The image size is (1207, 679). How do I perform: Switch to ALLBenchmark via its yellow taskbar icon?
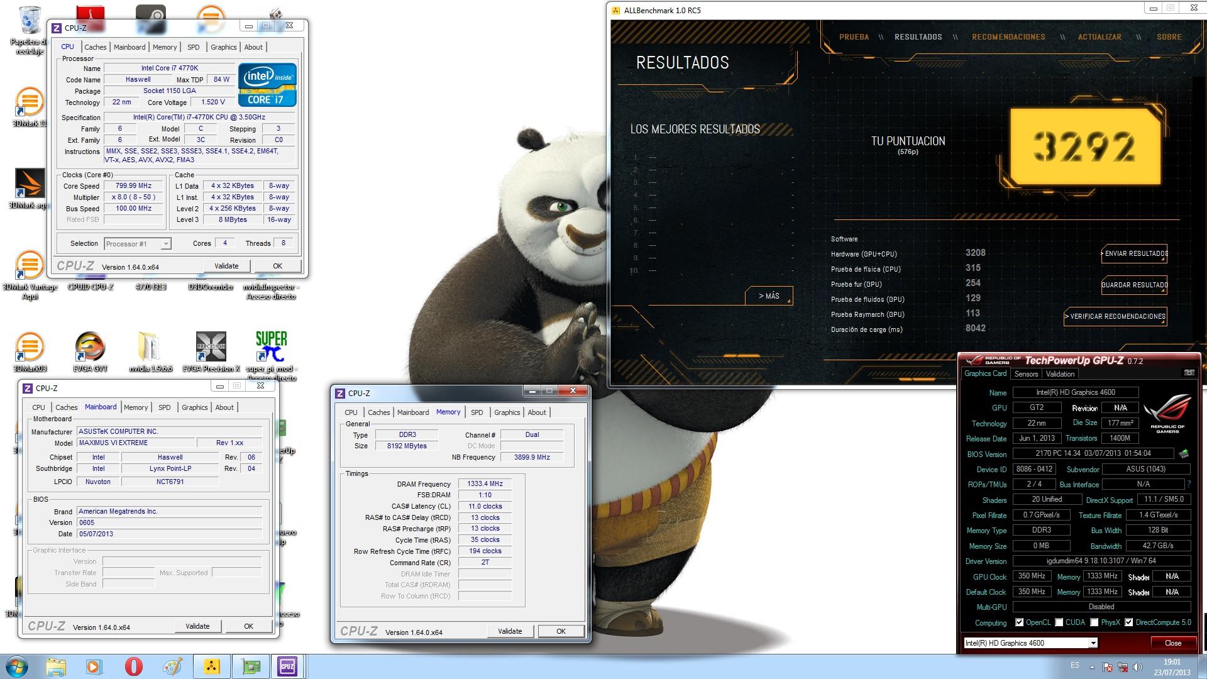[212, 666]
